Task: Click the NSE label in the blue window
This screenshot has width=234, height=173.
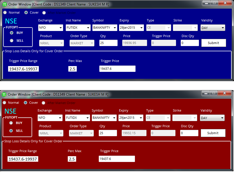Action: click(x=11, y=21)
